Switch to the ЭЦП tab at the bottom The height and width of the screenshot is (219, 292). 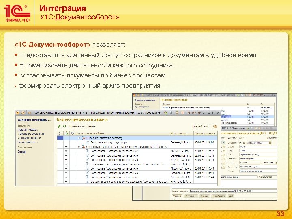230,196
